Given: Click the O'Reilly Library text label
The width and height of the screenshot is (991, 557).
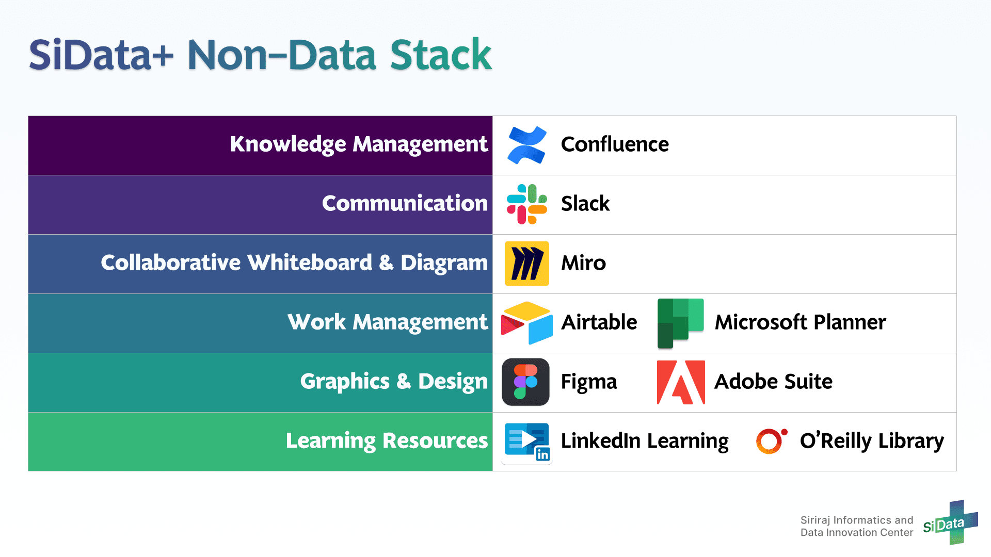Looking at the screenshot, I should [x=872, y=441].
